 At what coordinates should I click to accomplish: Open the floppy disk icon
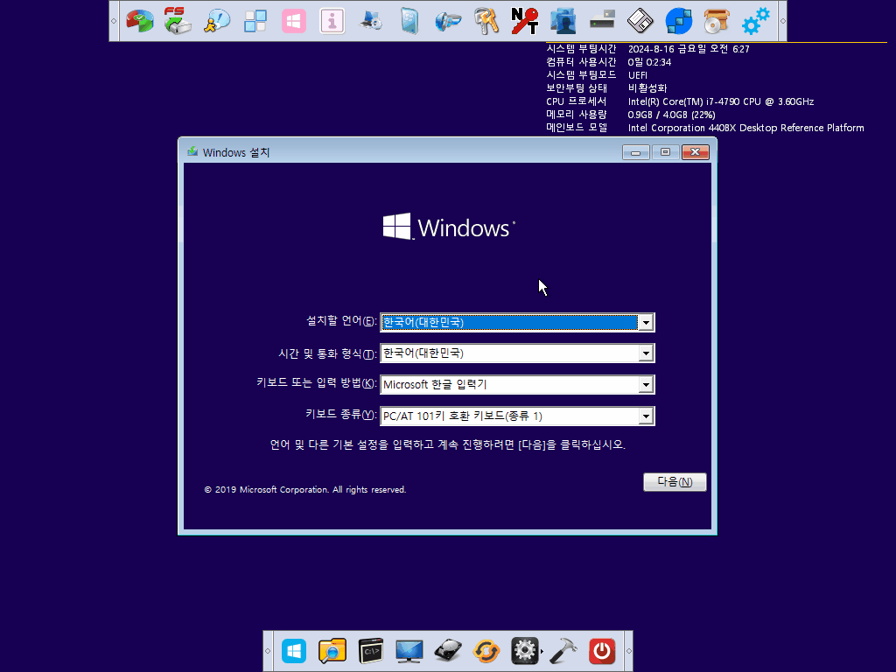click(640, 21)
